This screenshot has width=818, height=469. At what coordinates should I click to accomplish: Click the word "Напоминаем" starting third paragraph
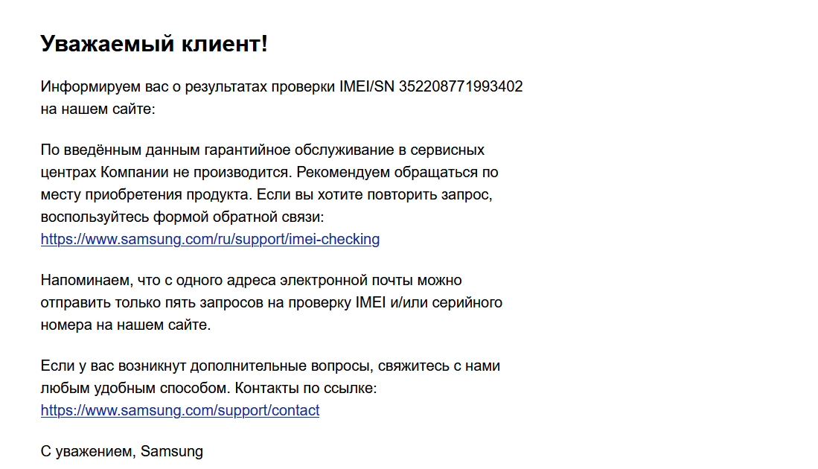coord(86,280)
